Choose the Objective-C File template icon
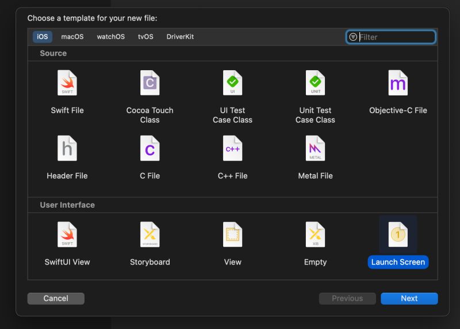 click(x=398, y=83)
